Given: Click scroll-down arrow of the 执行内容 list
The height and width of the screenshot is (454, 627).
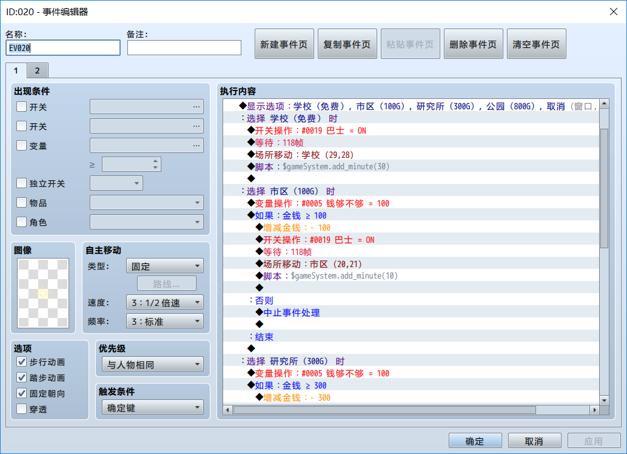Looking at the screenshot, I should [604, 400].
